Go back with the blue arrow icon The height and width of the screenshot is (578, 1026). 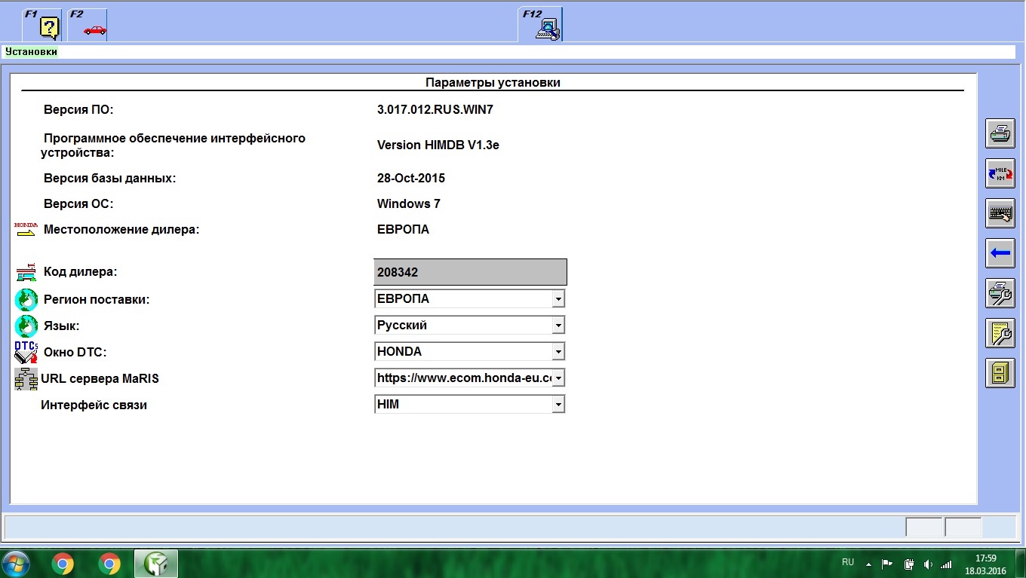pos(1000,253)
